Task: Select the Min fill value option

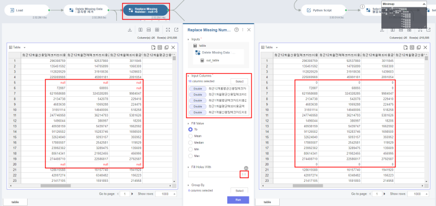Action: [x=191, y=149]
